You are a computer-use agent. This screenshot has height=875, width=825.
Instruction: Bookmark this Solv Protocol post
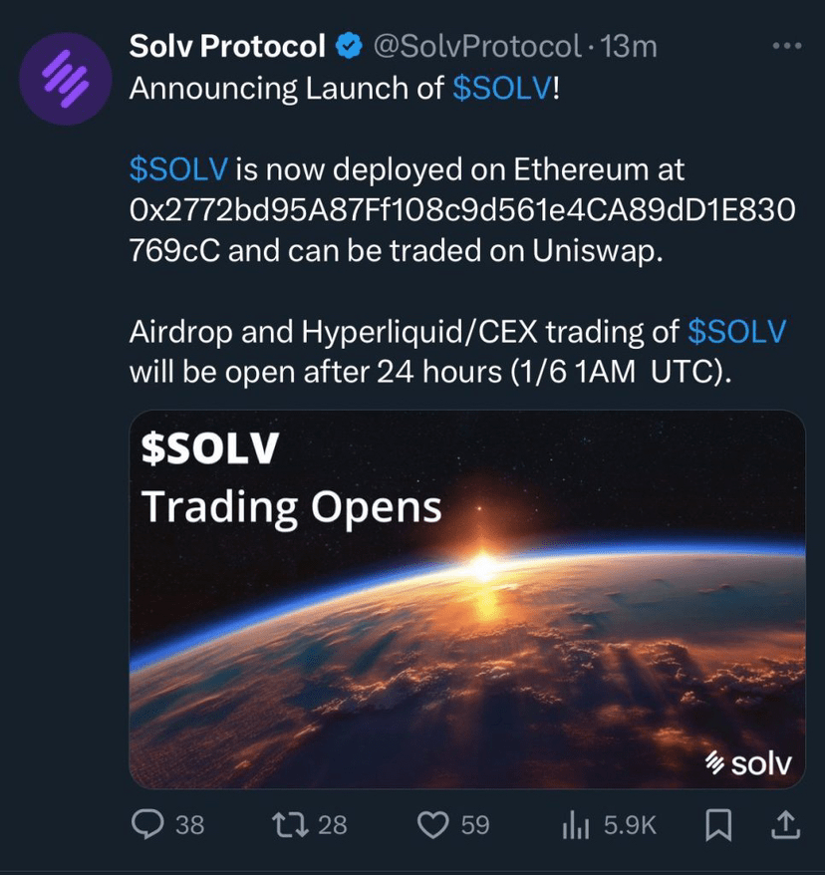point(719,824)
